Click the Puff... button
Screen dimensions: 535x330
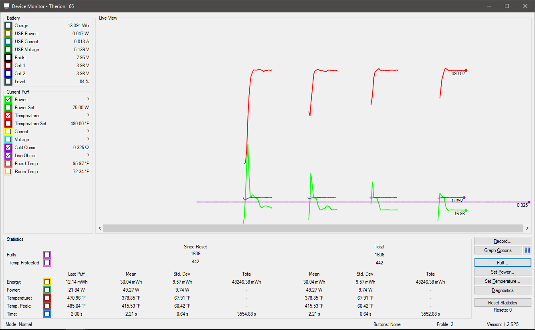[x=503, y=263]
